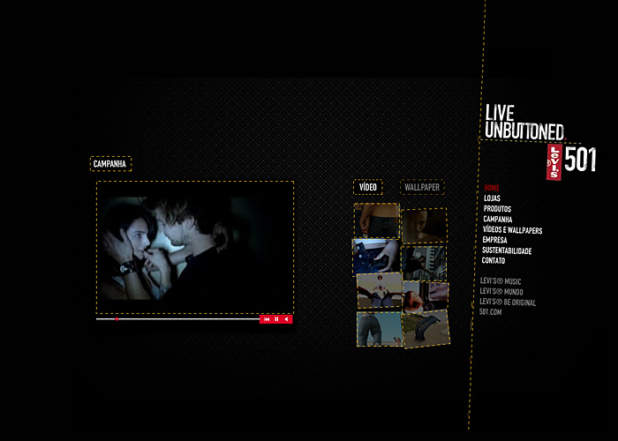The width and height of the screenshot is (618, 441).
Task: Follow the LEVI'S MUNDO link
Action: pos(501,291)
